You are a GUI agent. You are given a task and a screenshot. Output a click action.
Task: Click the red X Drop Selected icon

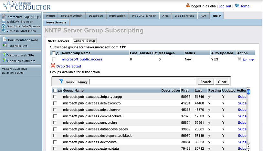tap(53, 66)
